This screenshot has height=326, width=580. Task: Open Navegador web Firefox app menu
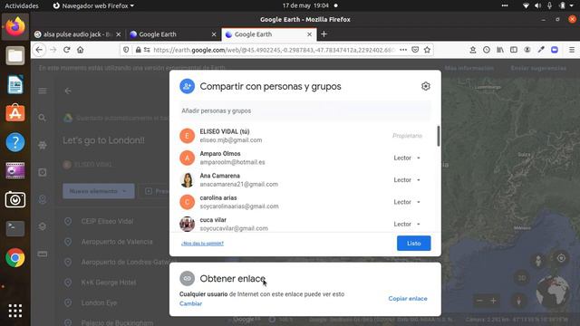(93, 5)
